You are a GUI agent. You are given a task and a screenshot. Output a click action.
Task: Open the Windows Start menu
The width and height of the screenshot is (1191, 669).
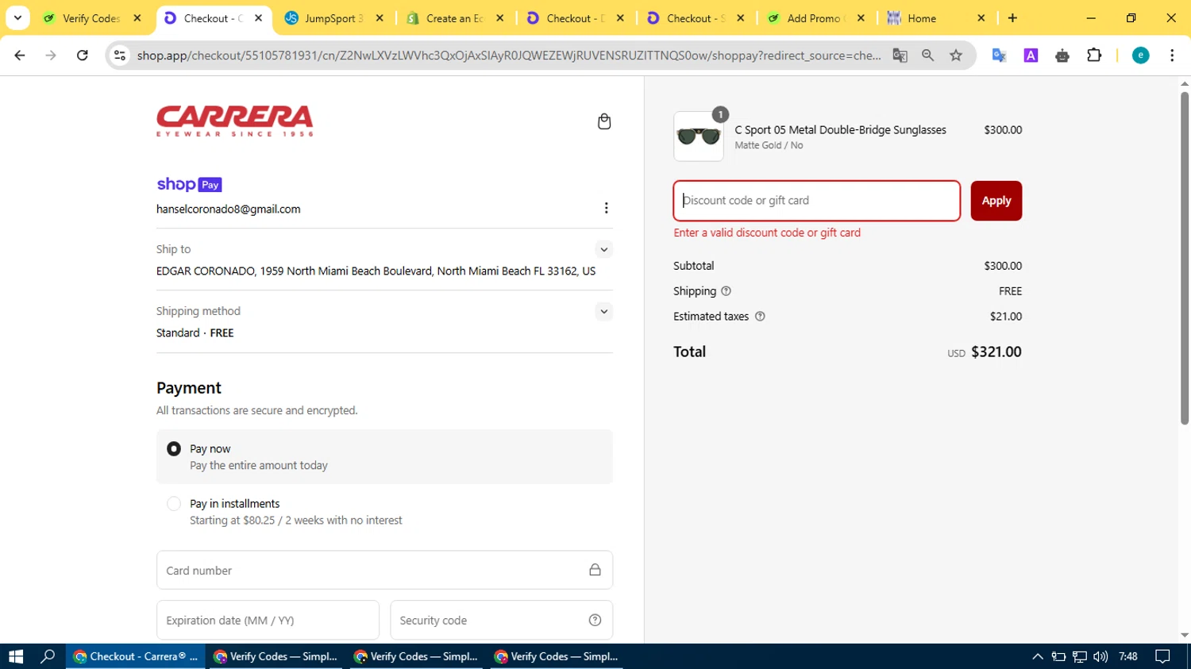[16, 656]
